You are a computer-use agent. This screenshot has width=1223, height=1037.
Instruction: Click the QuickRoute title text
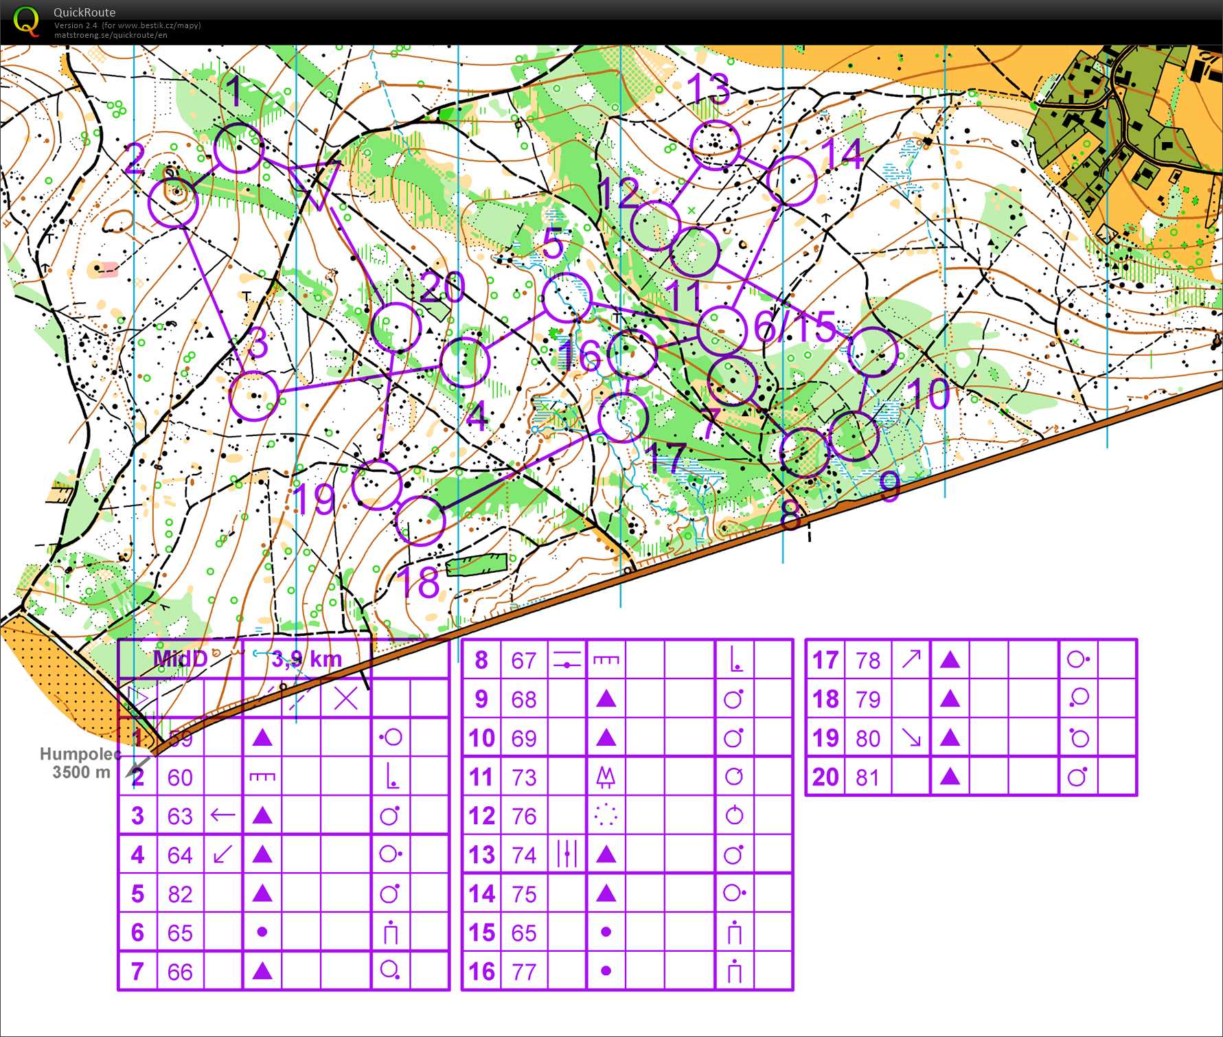[84, 12]
